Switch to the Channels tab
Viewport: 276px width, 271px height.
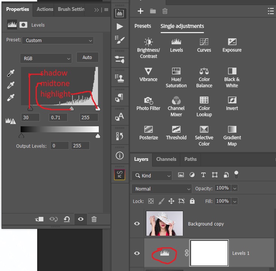[166, 159]
